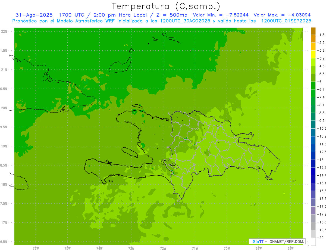Click the '-4.6' color scale value
Viewport: 326px width, 252px height.
[321, 66]
